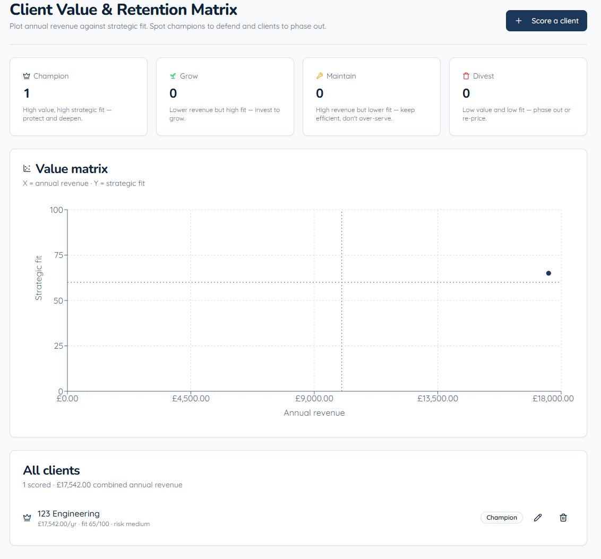601x559 pixels.
Task: Click the Value matrix heading
Action: (x=72, y=169)
